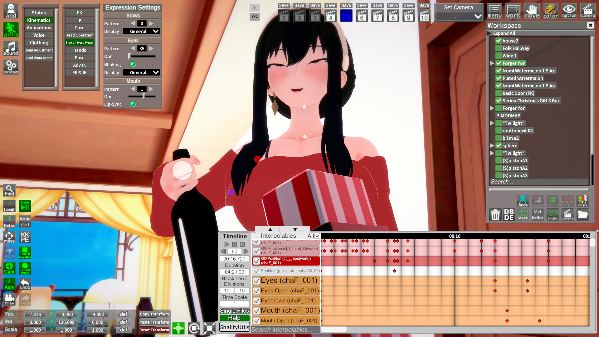This screenshot has width=599, height=337.
Task: Click the Center Point icon
Action: coord(25,268)
